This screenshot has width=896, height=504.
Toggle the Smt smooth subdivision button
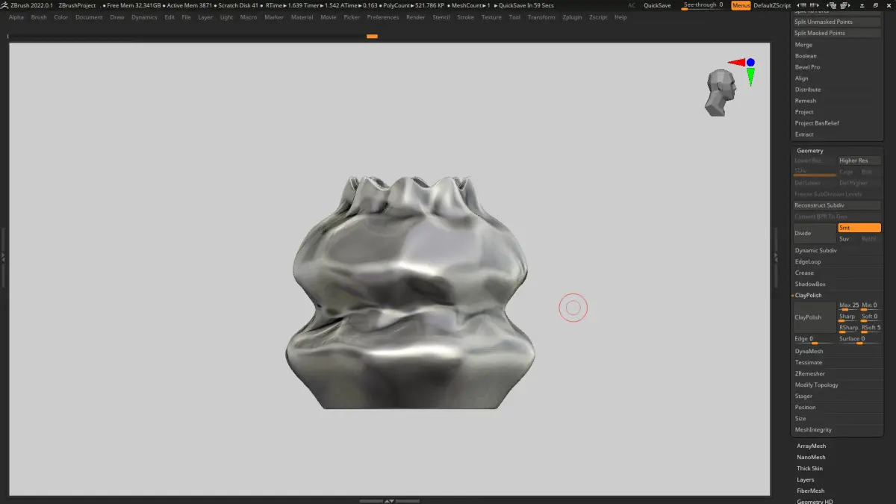pyautogui.click(x=859, y=228)
